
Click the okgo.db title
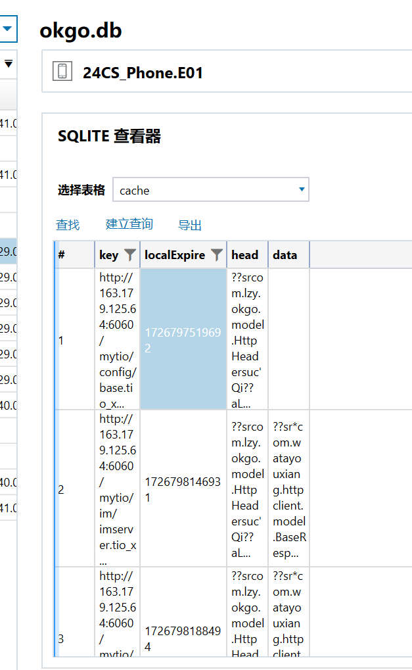pos(81,31)
